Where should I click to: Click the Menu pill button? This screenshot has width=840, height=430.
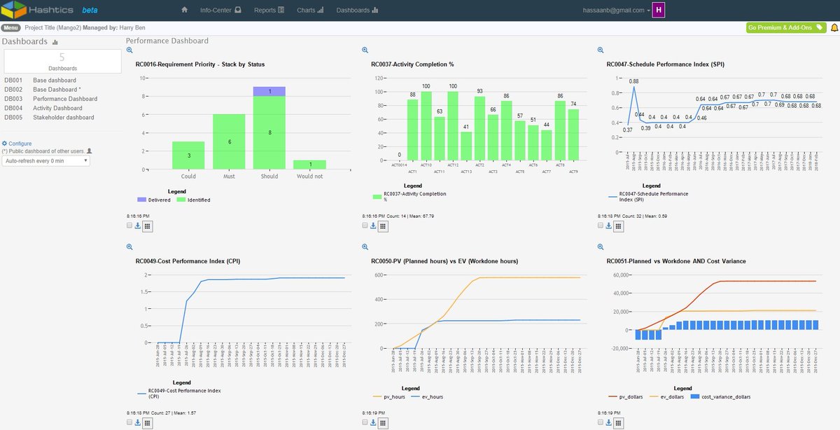[x=10, y=28]
